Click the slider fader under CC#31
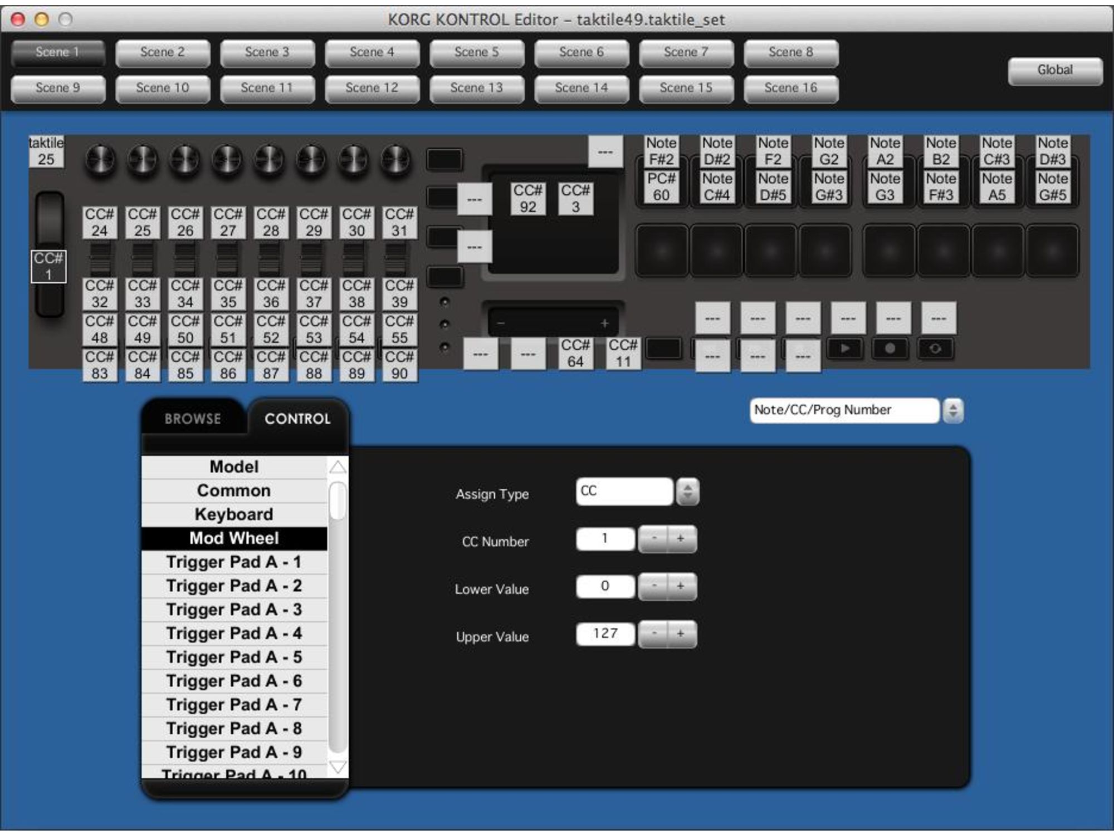This screenshot has height=835, width=1114. click(396, 258)
